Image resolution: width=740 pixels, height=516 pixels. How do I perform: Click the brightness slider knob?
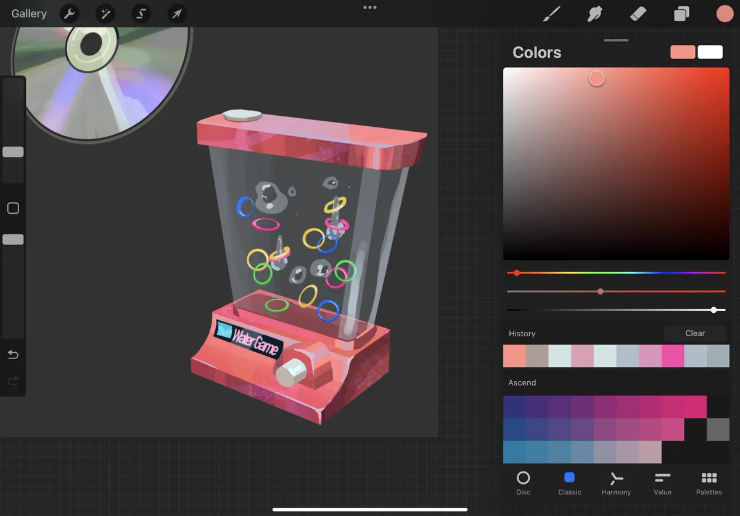(713, 310)
